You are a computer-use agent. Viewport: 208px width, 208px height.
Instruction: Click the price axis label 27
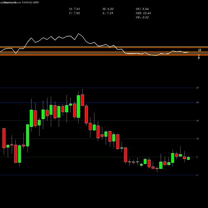198,88
